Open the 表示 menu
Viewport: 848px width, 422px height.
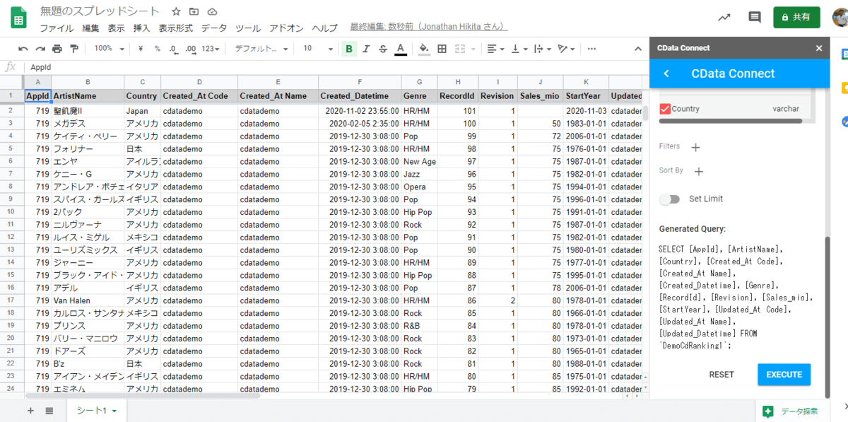pos(116,28)
